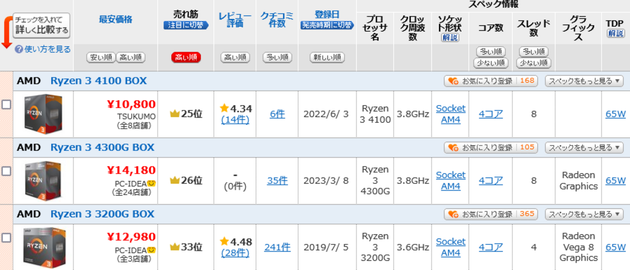This screenshot has height=270, width=630.
Task: Open the 使い方を見る help link
Action: coord(47,49)
